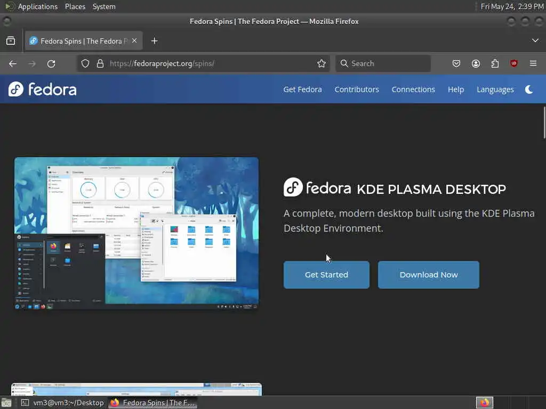Go back with the browser back arrow
The width and height of the screenshot is (546, 409).
13,64
